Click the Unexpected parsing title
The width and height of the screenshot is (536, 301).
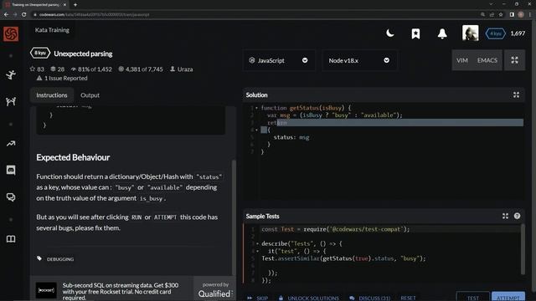[x=83, y=54]
